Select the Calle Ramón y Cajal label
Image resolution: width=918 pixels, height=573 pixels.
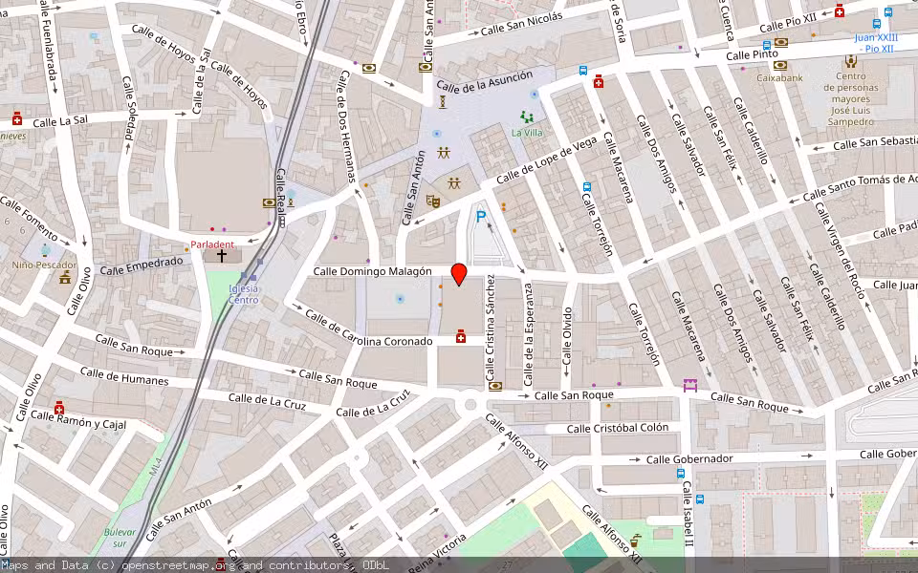coord(77,419)
